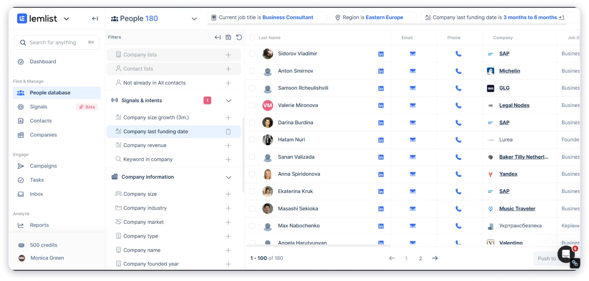Click the lemlist logo icon

click(x=22, y=19)
